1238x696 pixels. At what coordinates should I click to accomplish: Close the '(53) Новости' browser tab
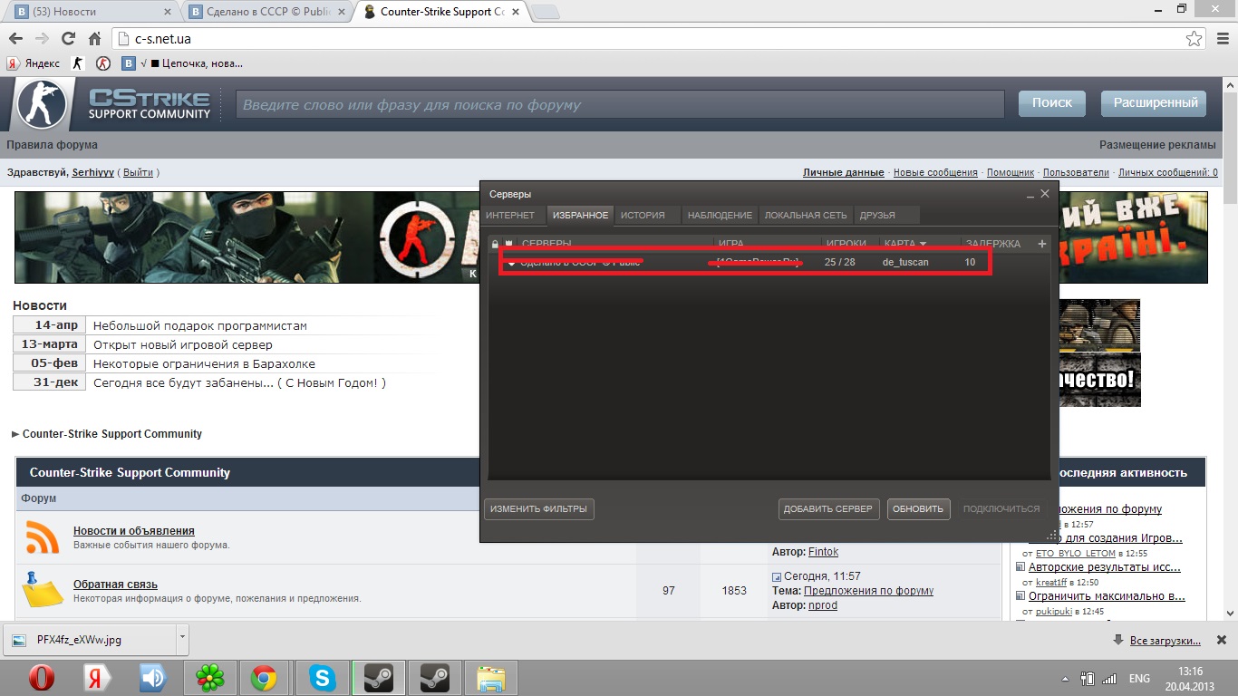(x=169, y=12)
